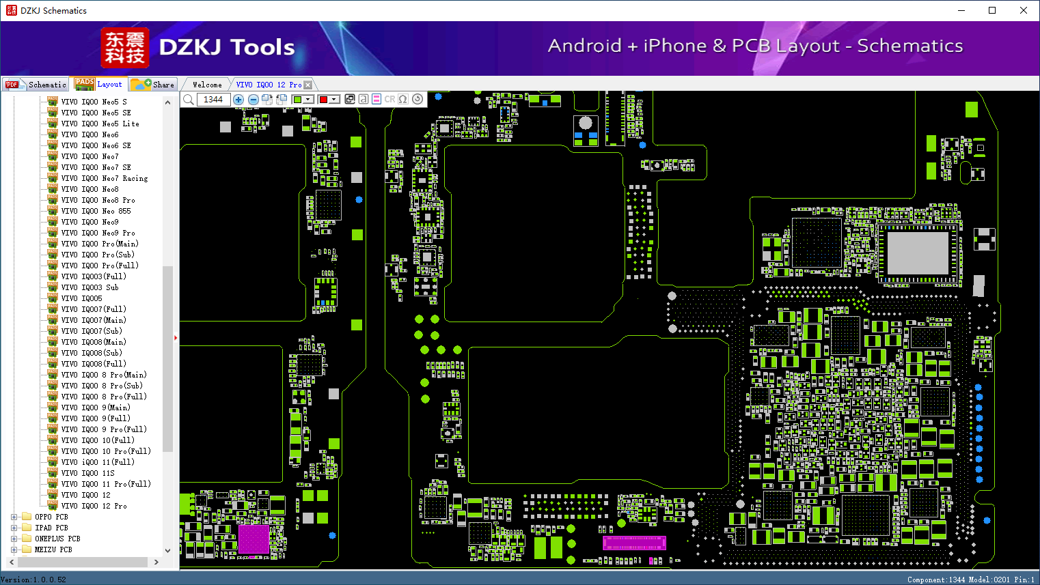Click the Component:1344 status bar text

tap(936, 580)
